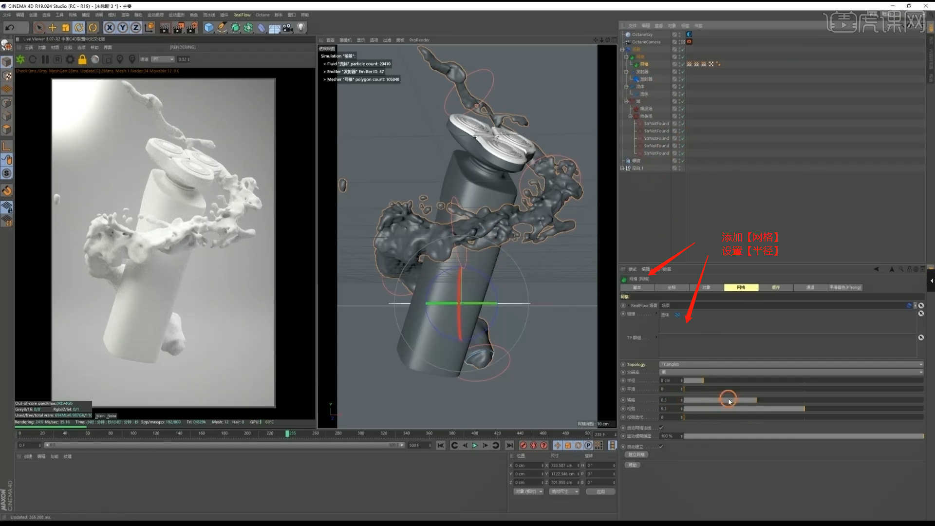Click the OctaneSky environment tag
The image size is (935, 526).
[689, 35]
